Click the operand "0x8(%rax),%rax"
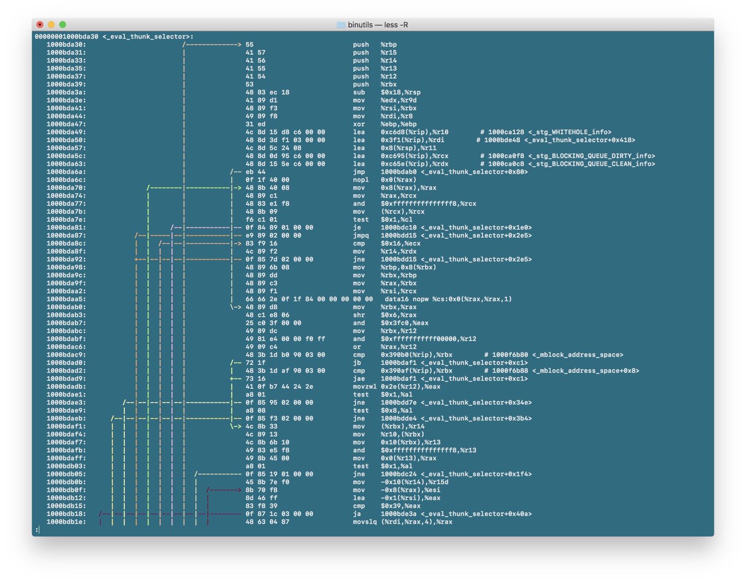 click(x=409, y=188)
